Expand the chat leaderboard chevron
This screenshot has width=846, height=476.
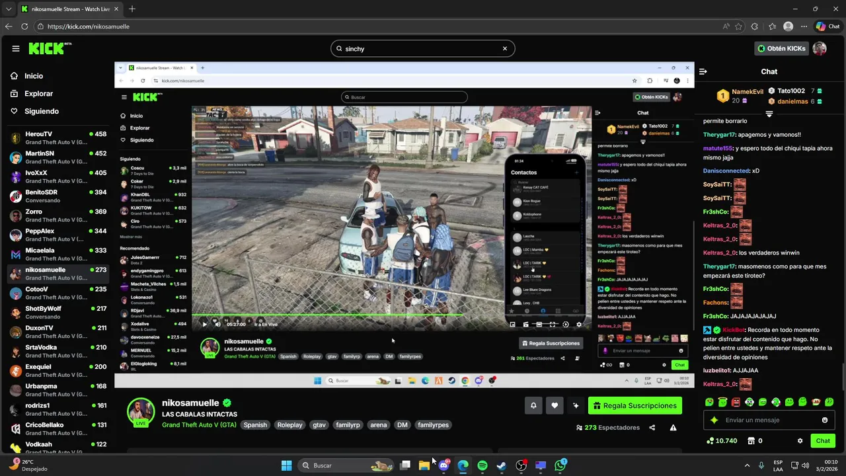(x=769, y=114)
